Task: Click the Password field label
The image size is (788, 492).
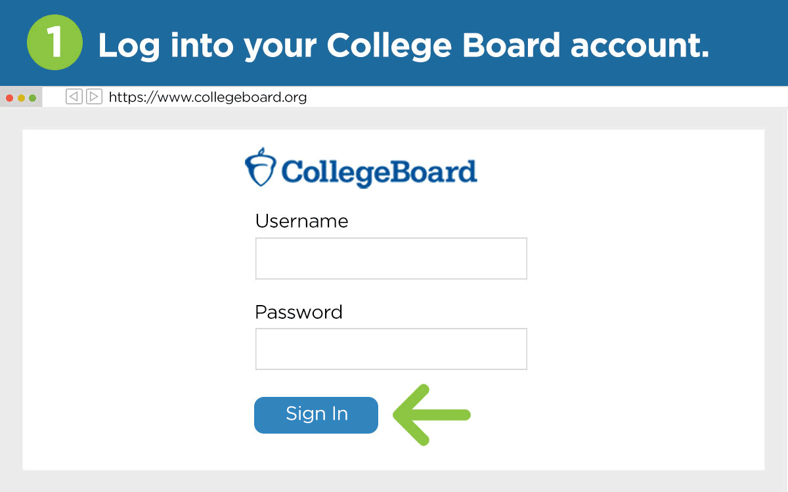Action: 299,312
